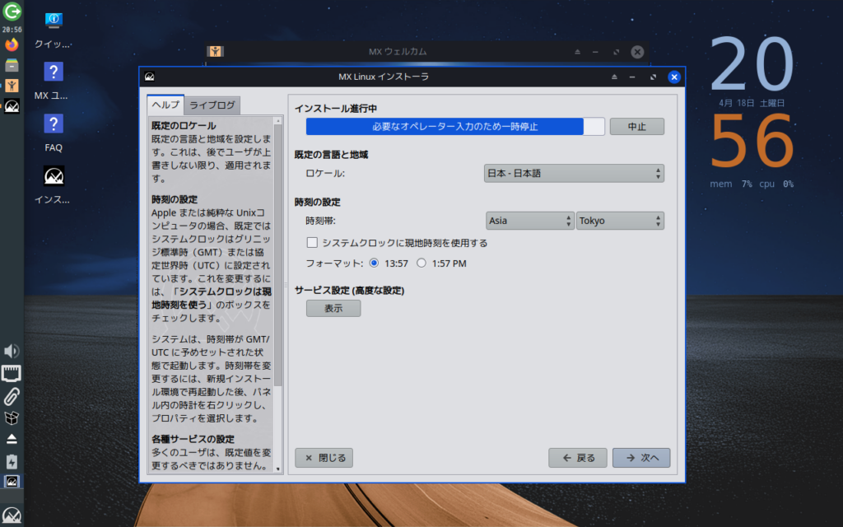Switch to the ライブログ tab
843x527 pixels.
pyautogui.click(x=212, y=105)
